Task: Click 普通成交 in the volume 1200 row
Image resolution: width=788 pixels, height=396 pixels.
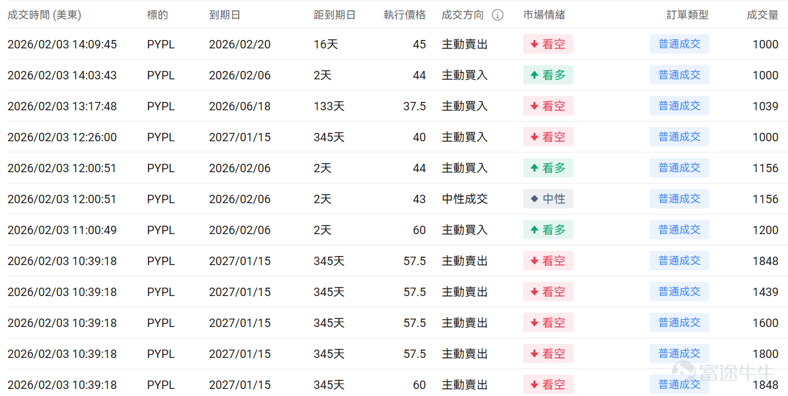Action: [679, 230]
